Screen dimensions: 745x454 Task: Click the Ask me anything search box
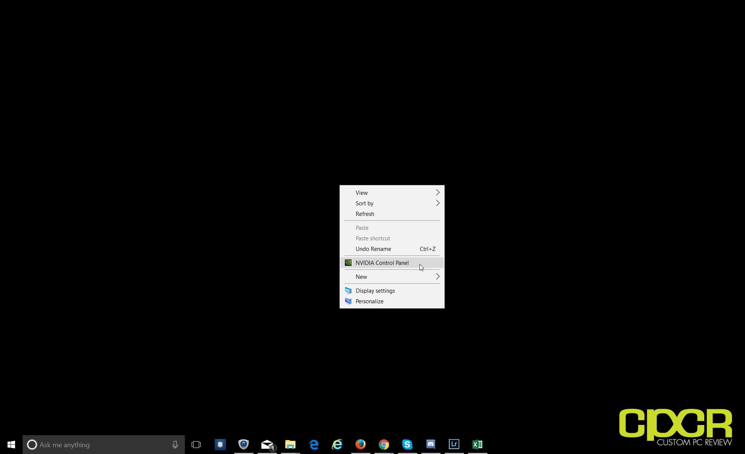pos(104,445)
